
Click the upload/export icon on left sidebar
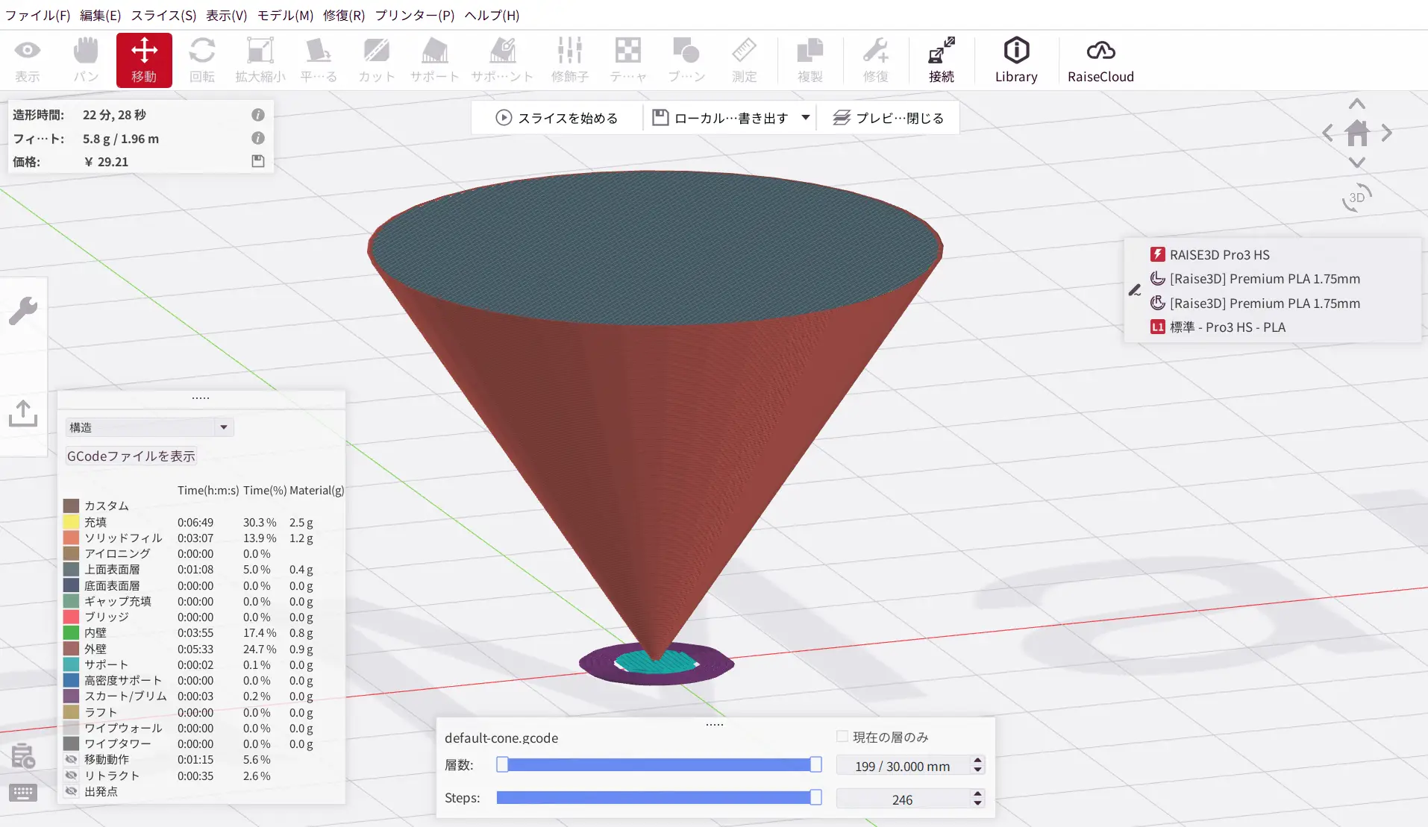[x=23, y=413]
